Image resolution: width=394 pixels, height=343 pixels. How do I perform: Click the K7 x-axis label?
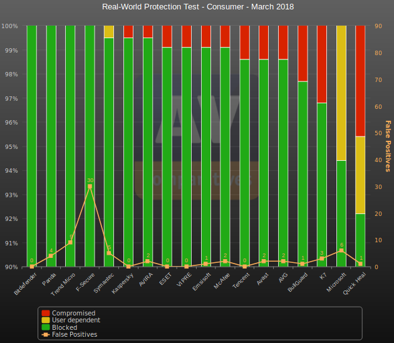coord(323,276)
